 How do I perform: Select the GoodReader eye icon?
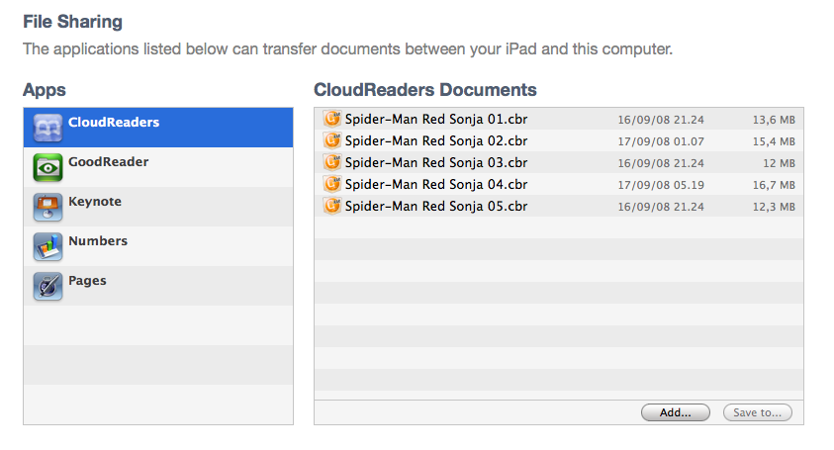[x=47, y=167]
